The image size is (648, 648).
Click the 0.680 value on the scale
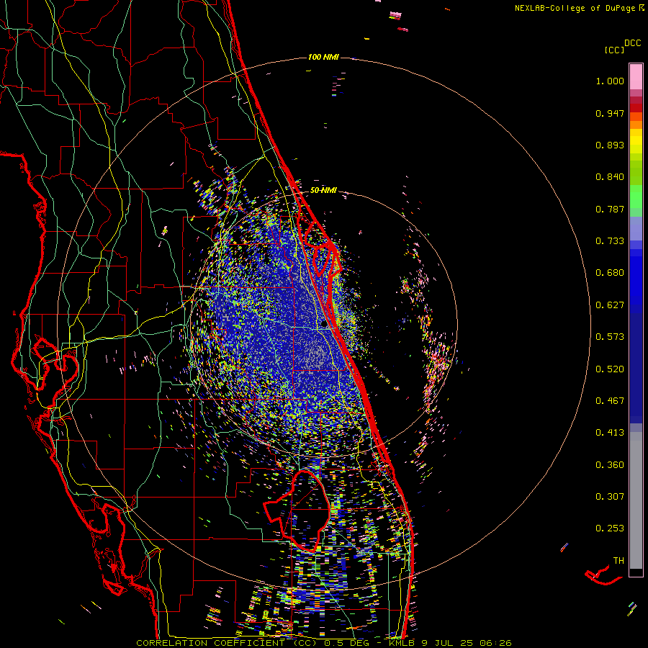click(610, 273)
